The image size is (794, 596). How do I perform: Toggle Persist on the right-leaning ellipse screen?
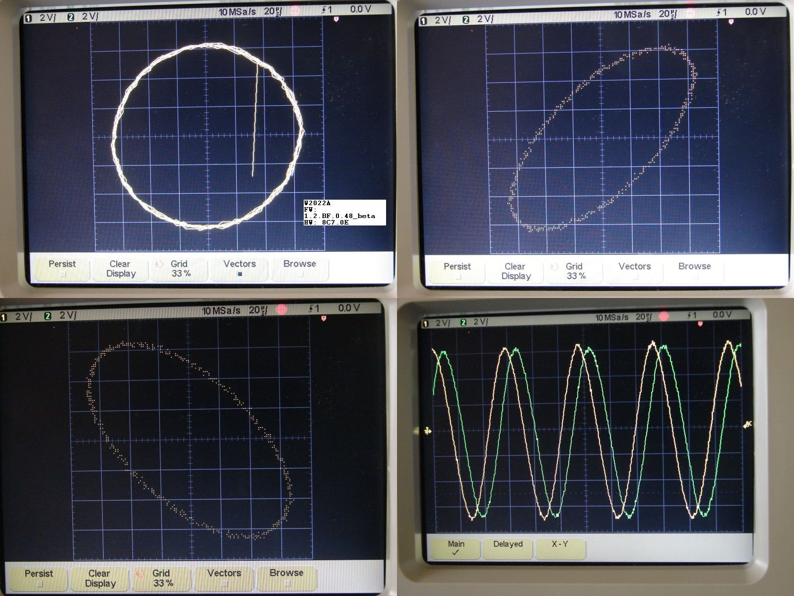point(457,271)
